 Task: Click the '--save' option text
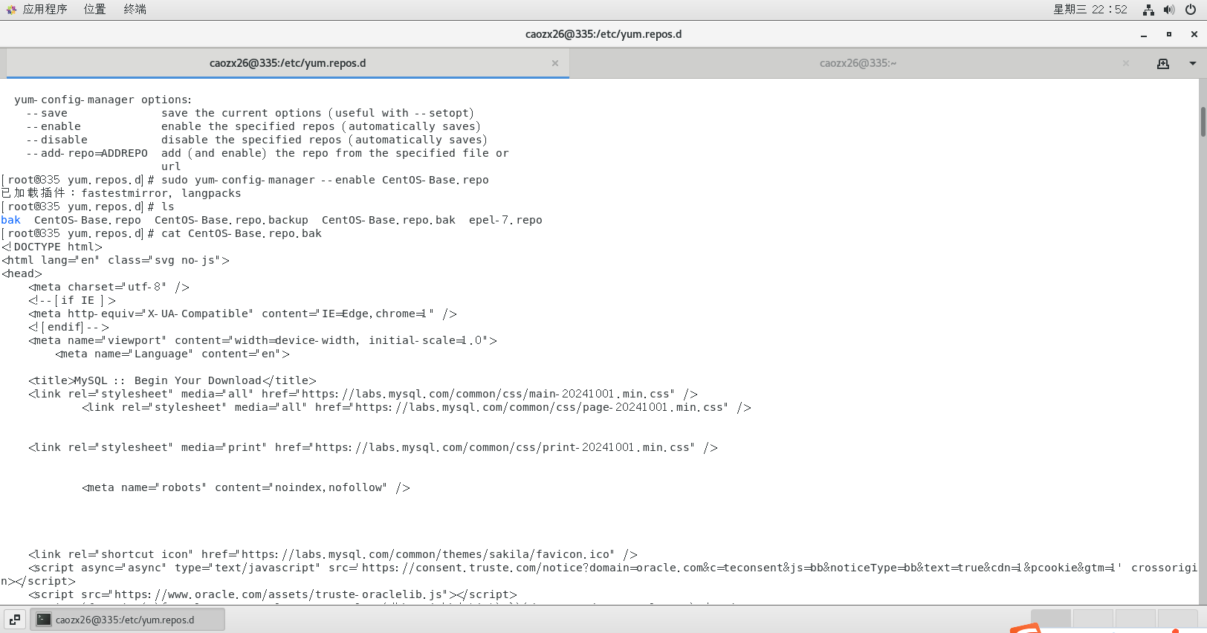click(47, 113)
